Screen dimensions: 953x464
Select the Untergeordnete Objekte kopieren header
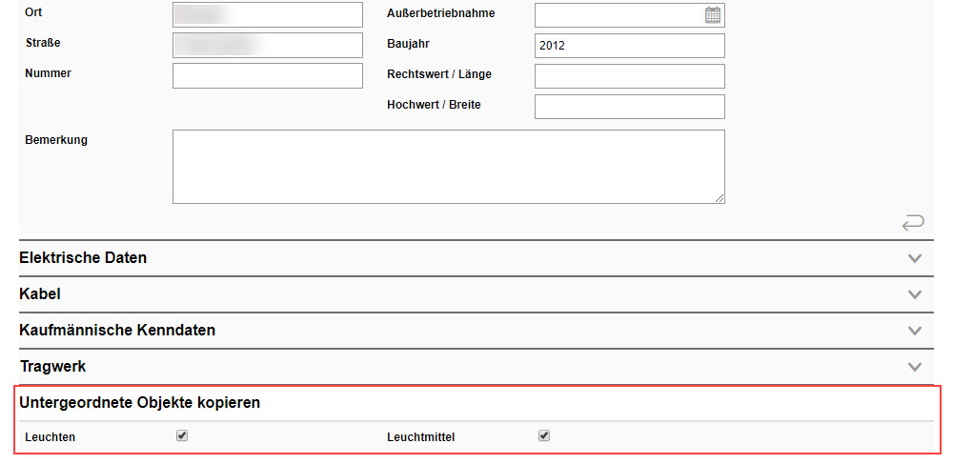(x=140, y=403)
